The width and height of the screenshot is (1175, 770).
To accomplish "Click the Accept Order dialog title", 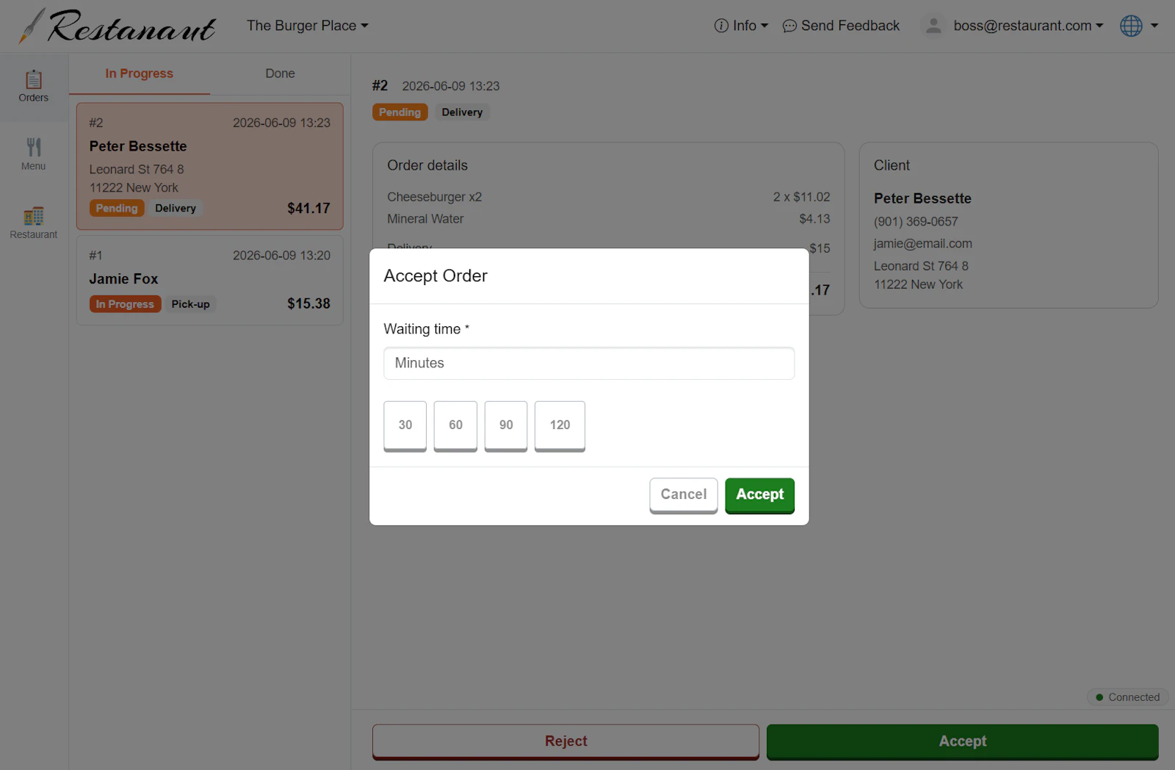I will coord(435,276).
